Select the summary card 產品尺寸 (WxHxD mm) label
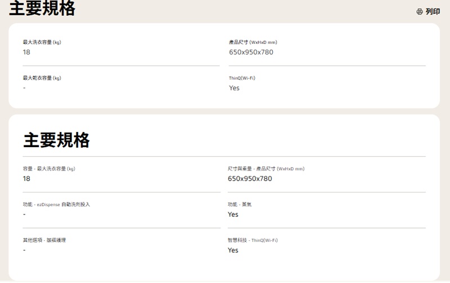The image size is (450, 283). pyautogui.click(x=253, y=42)
